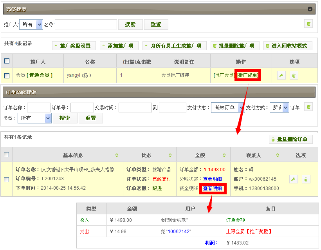This screenshot has width=321, height=250.
Task: Click 推广奖励设置 button
Action: (74, 46)
